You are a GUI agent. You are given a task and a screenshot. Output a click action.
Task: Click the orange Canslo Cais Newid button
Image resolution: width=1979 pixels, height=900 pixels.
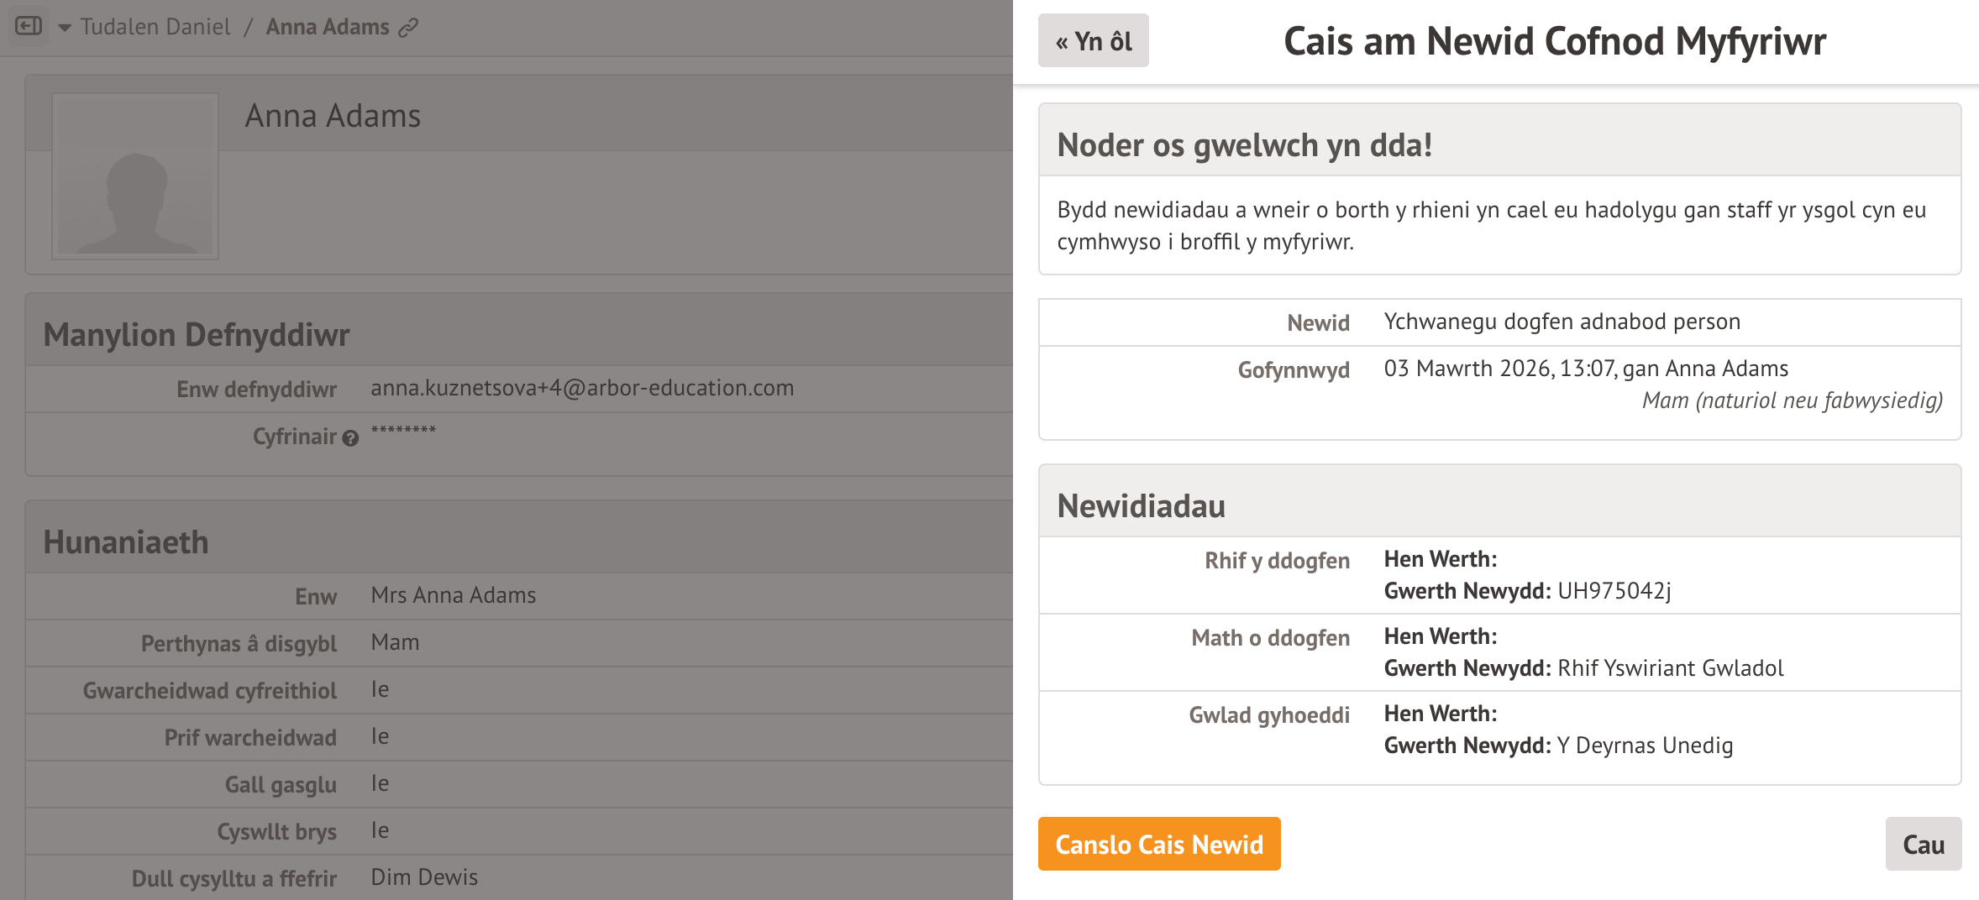point(1158,844)
